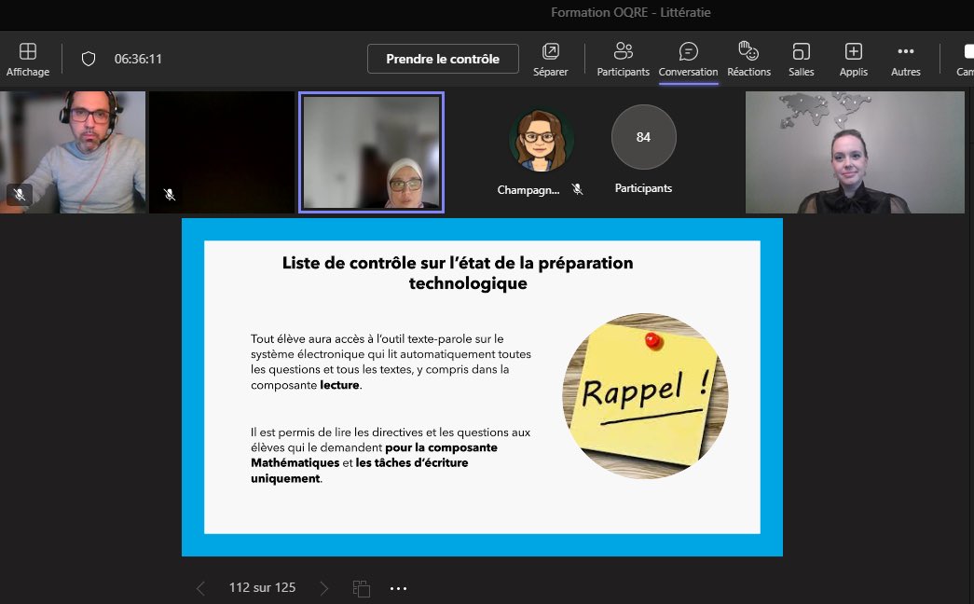Open slide more options ellipsis

coord(398,588)
